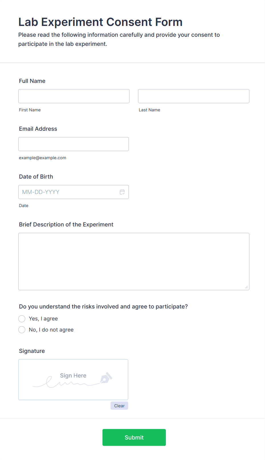Open the Date of Birth calendar picker icon

122,192
